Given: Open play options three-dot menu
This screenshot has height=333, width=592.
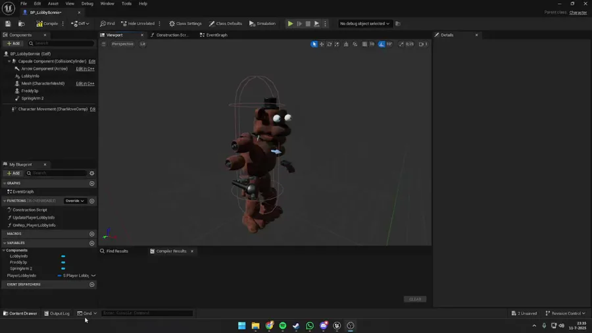Looking at the screenshot, I should [x=325, y=24].
